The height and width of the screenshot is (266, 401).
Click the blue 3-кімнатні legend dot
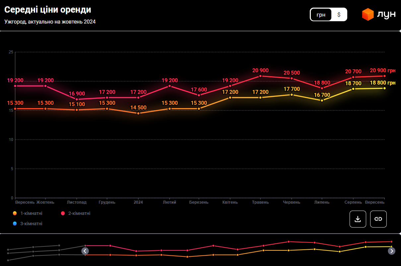(15, 224)
